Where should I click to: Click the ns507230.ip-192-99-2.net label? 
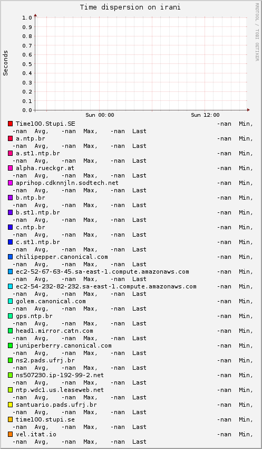click(x=60, y=375)
